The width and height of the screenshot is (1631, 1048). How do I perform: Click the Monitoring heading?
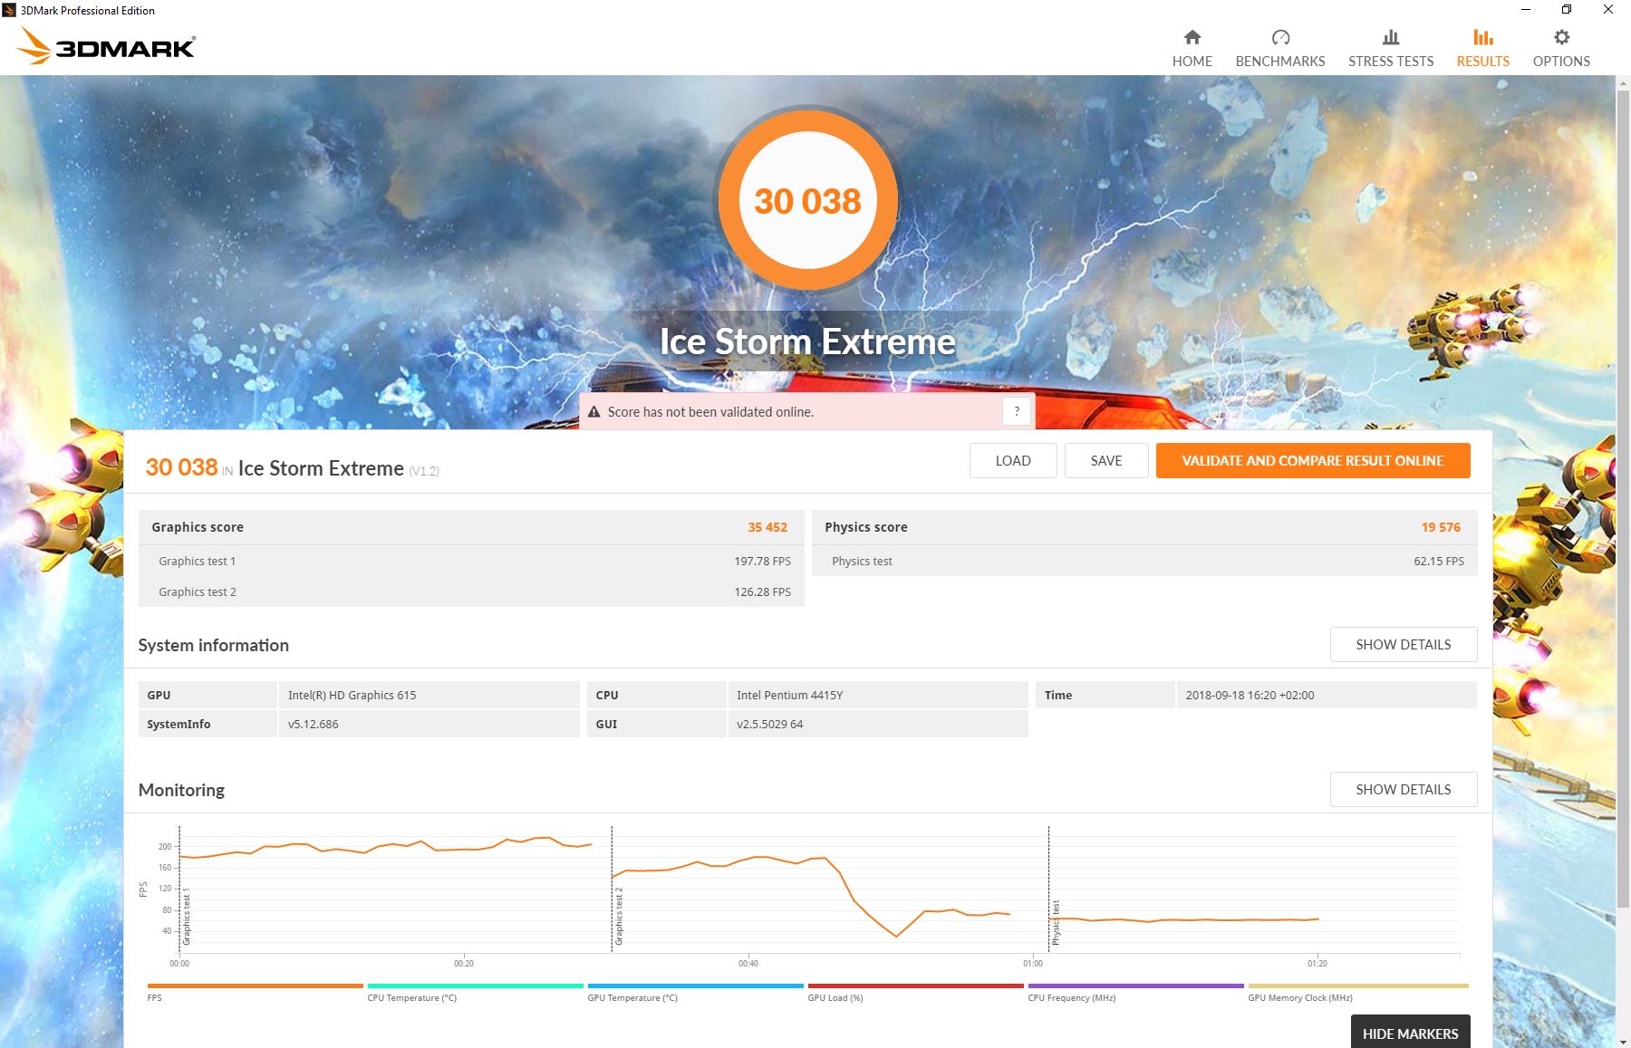[x=181, y=790]
